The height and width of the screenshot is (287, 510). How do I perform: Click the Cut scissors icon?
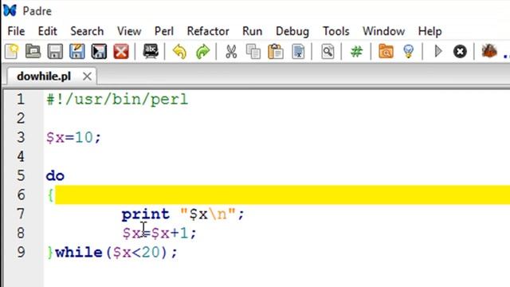(x=231, y=51)
